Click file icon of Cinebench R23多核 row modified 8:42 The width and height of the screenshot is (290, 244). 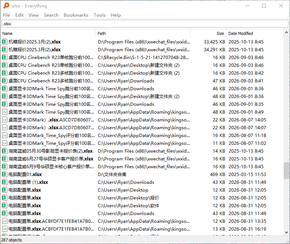4,73
